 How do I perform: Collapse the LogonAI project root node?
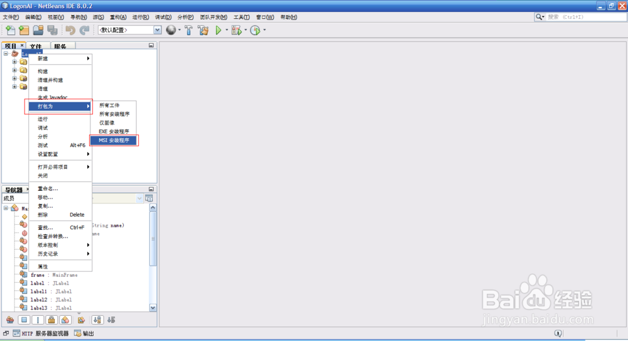point(6,54)
